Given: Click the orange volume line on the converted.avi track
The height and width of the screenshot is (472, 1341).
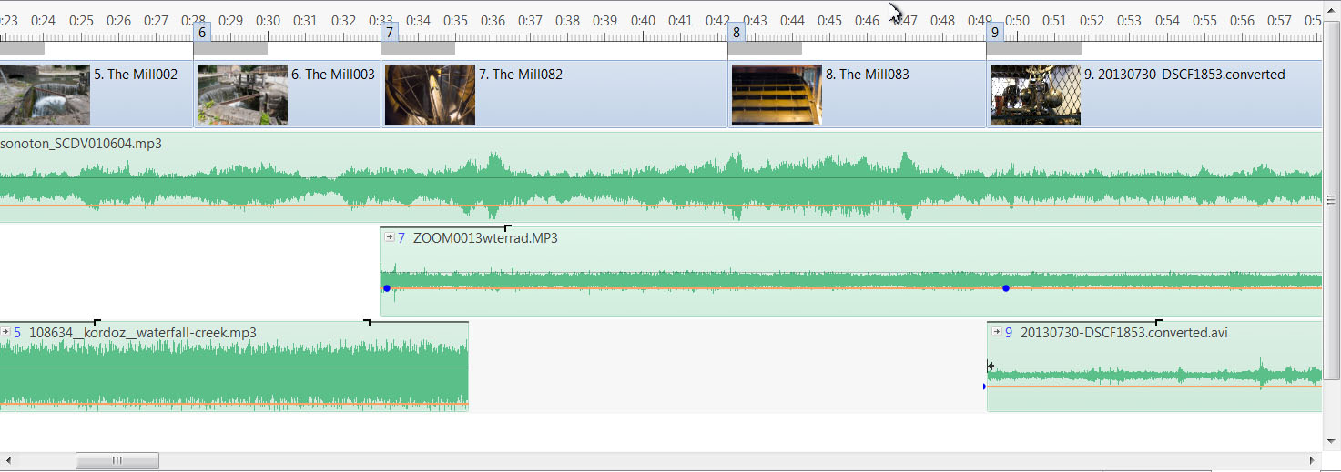Looking at the screenshot, I should 1154,387.
